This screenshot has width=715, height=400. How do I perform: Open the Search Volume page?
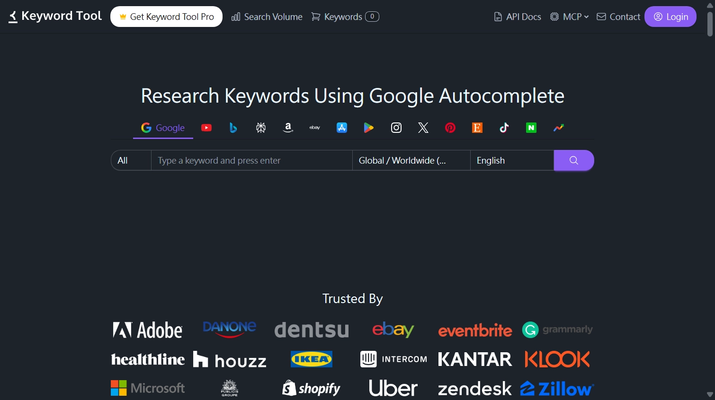[x=267, y=17]
